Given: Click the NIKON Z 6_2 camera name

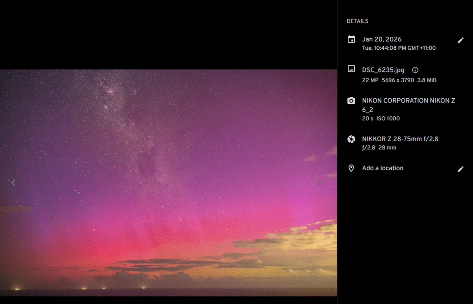Looking at the screenshot, I should [x=408, y=105].
